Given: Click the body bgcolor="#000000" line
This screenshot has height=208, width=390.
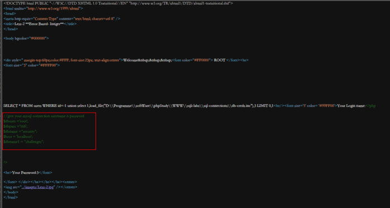Looking at the screenshot, I should tap(26, 38).
